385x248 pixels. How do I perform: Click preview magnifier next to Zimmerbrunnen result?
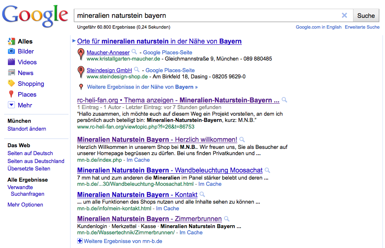(227, 219)
